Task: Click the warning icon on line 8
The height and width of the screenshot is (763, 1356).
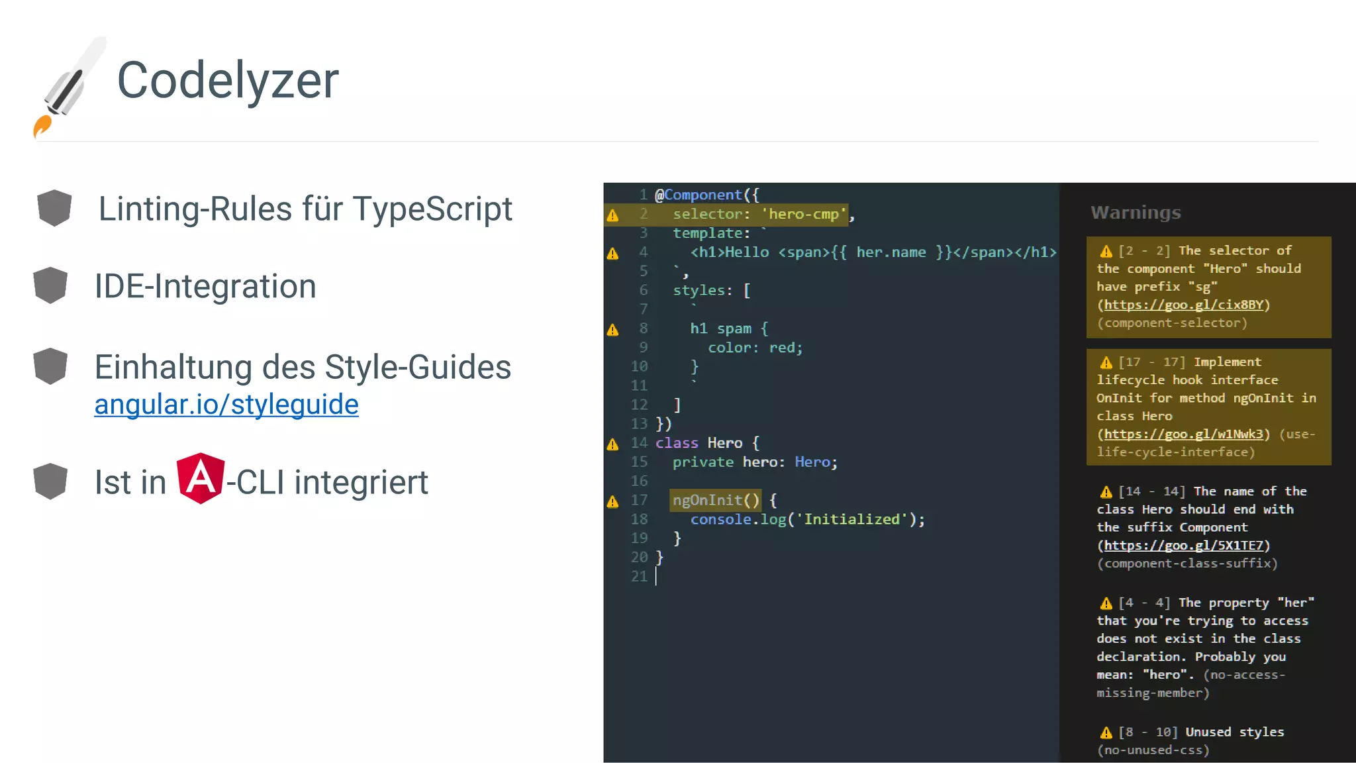Action: 613,330
